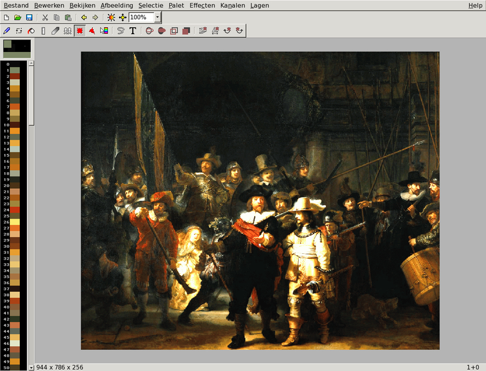Click the Filled Ellipse icon
486x371 pixels.
(x=162, y=30)
